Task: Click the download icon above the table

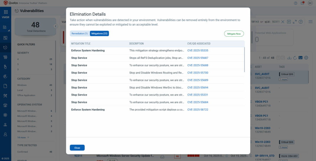Action: tap(289, 58)
